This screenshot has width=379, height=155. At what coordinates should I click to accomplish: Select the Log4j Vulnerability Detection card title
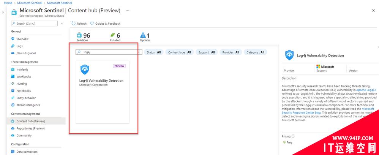(x=101, y=81)
